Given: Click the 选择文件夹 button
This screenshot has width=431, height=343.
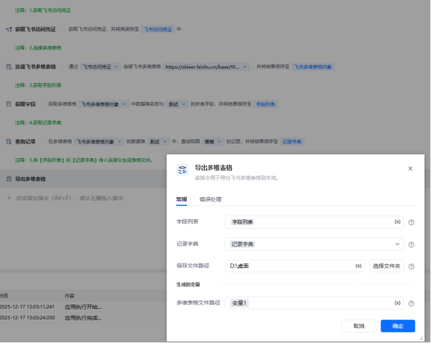Looking at the screenshot, I should [x=386, y=266].
